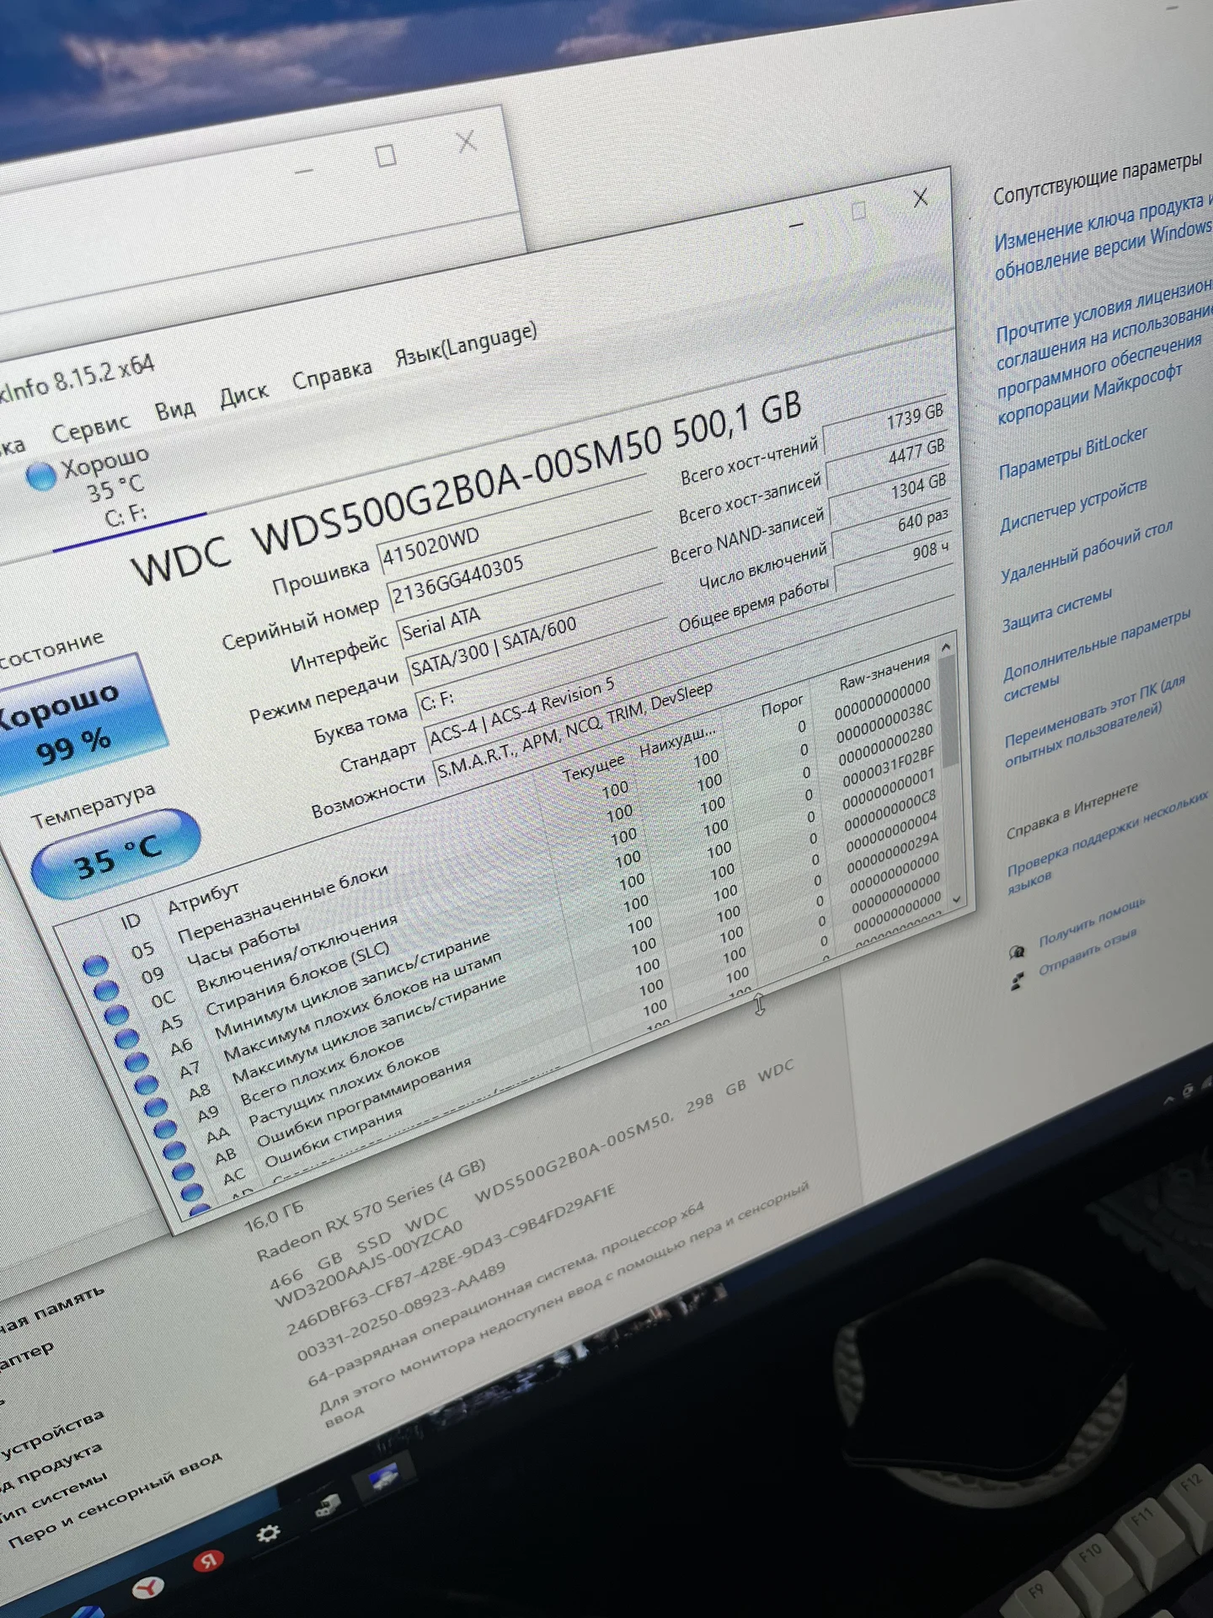The height and width of the screenshot is (1618, 1213).
Task: Click the SMART list scrollbar up arrow
Action: point(945,647)
